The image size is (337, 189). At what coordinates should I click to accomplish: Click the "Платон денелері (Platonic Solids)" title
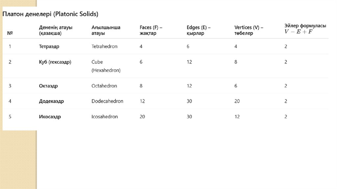pyautogui.click(x=50, y=14)
